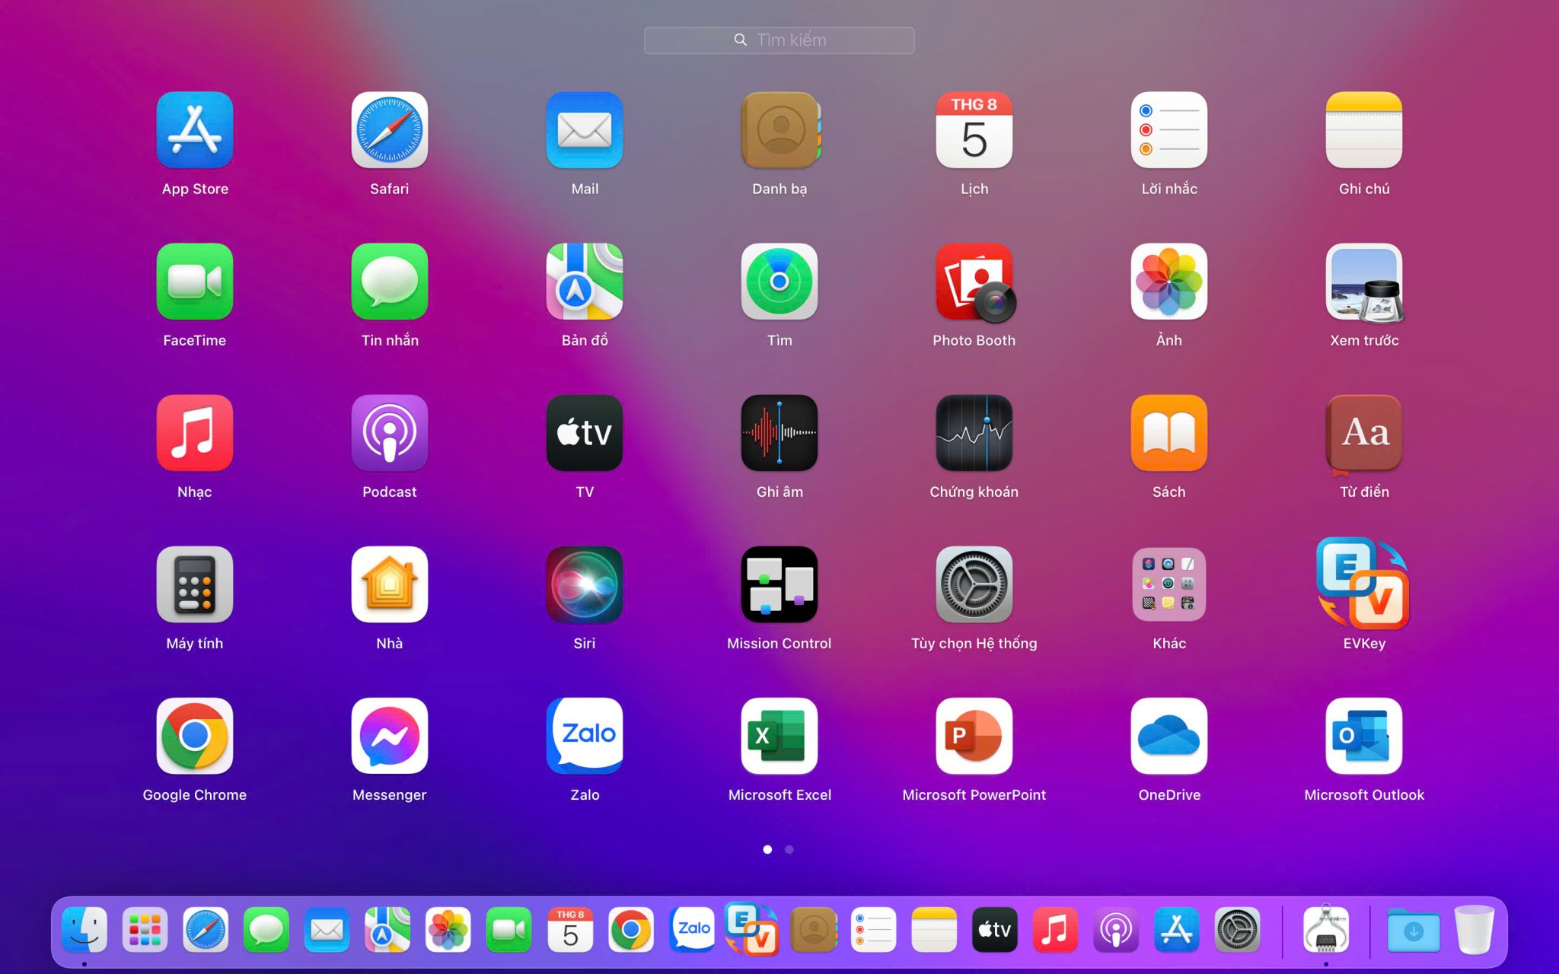Open Notes from the Dock
This screenshot has height=974, width=1559.
point(934,929)
